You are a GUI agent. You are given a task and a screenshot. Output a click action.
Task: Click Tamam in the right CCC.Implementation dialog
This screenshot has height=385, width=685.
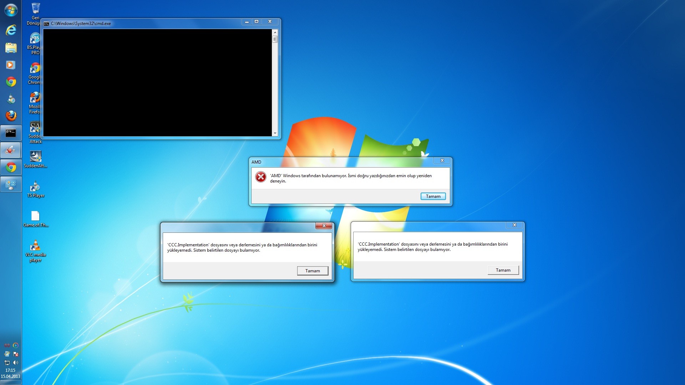pos(503,270)
